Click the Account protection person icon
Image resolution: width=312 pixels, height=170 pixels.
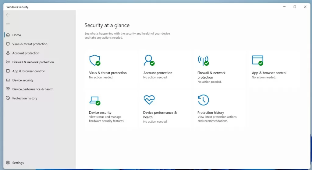pos(149,60)
